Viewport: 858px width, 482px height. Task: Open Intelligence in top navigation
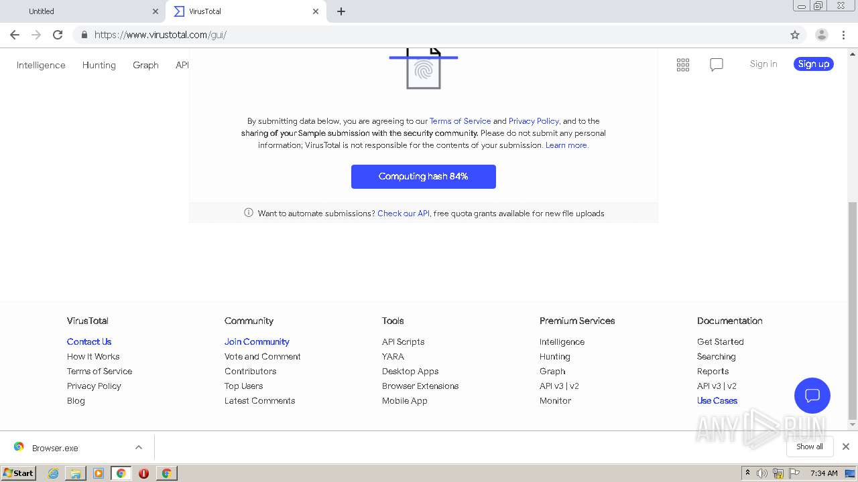(x=41, y=65)
